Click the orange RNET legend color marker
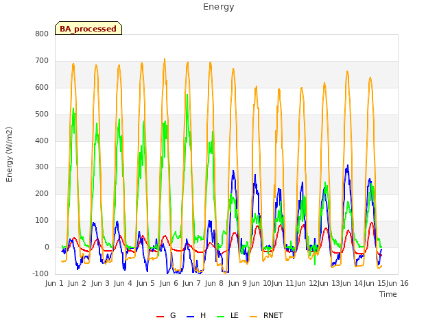The height and width of the screenshot is (329, 439). tap(253, 317)
